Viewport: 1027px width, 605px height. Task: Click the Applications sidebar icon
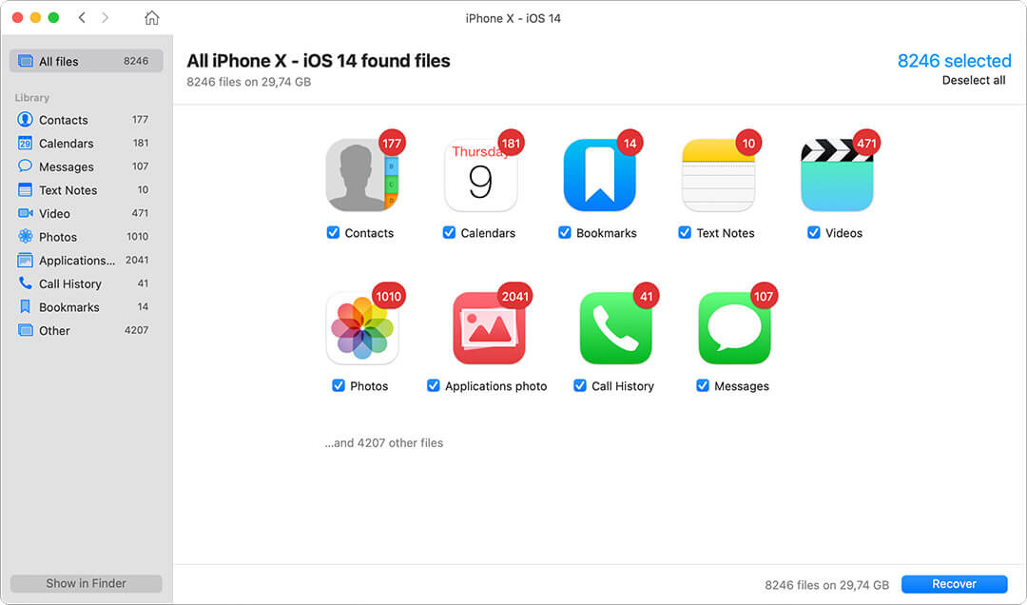[25, 260]
